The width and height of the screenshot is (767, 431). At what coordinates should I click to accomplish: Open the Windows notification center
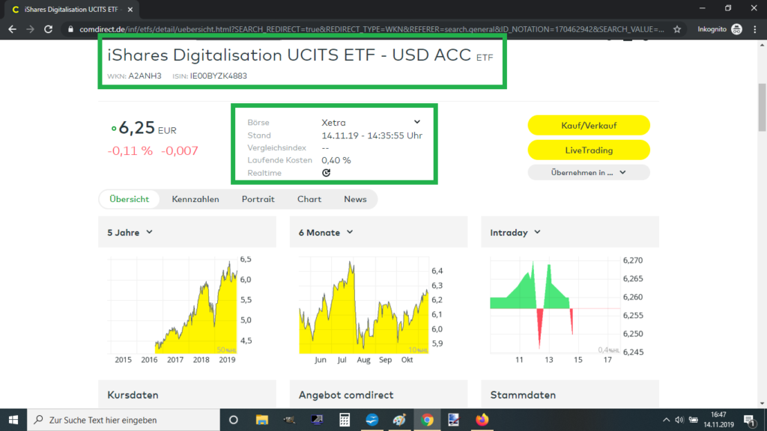(x=749, y=420)
